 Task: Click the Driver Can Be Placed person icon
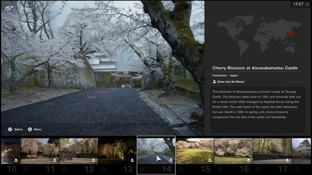214,82
